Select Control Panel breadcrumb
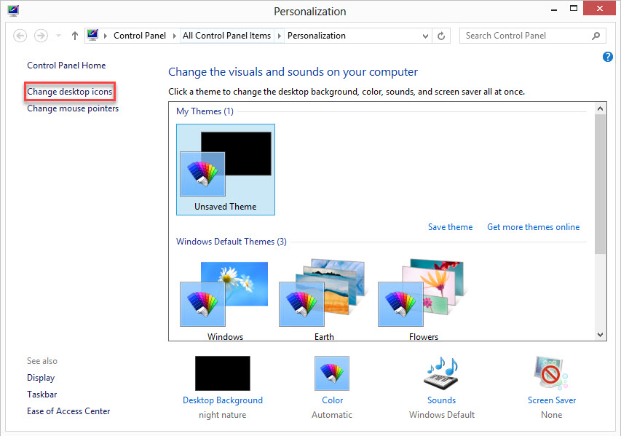Viewport: 621px width, 436px height. point(139,36)
